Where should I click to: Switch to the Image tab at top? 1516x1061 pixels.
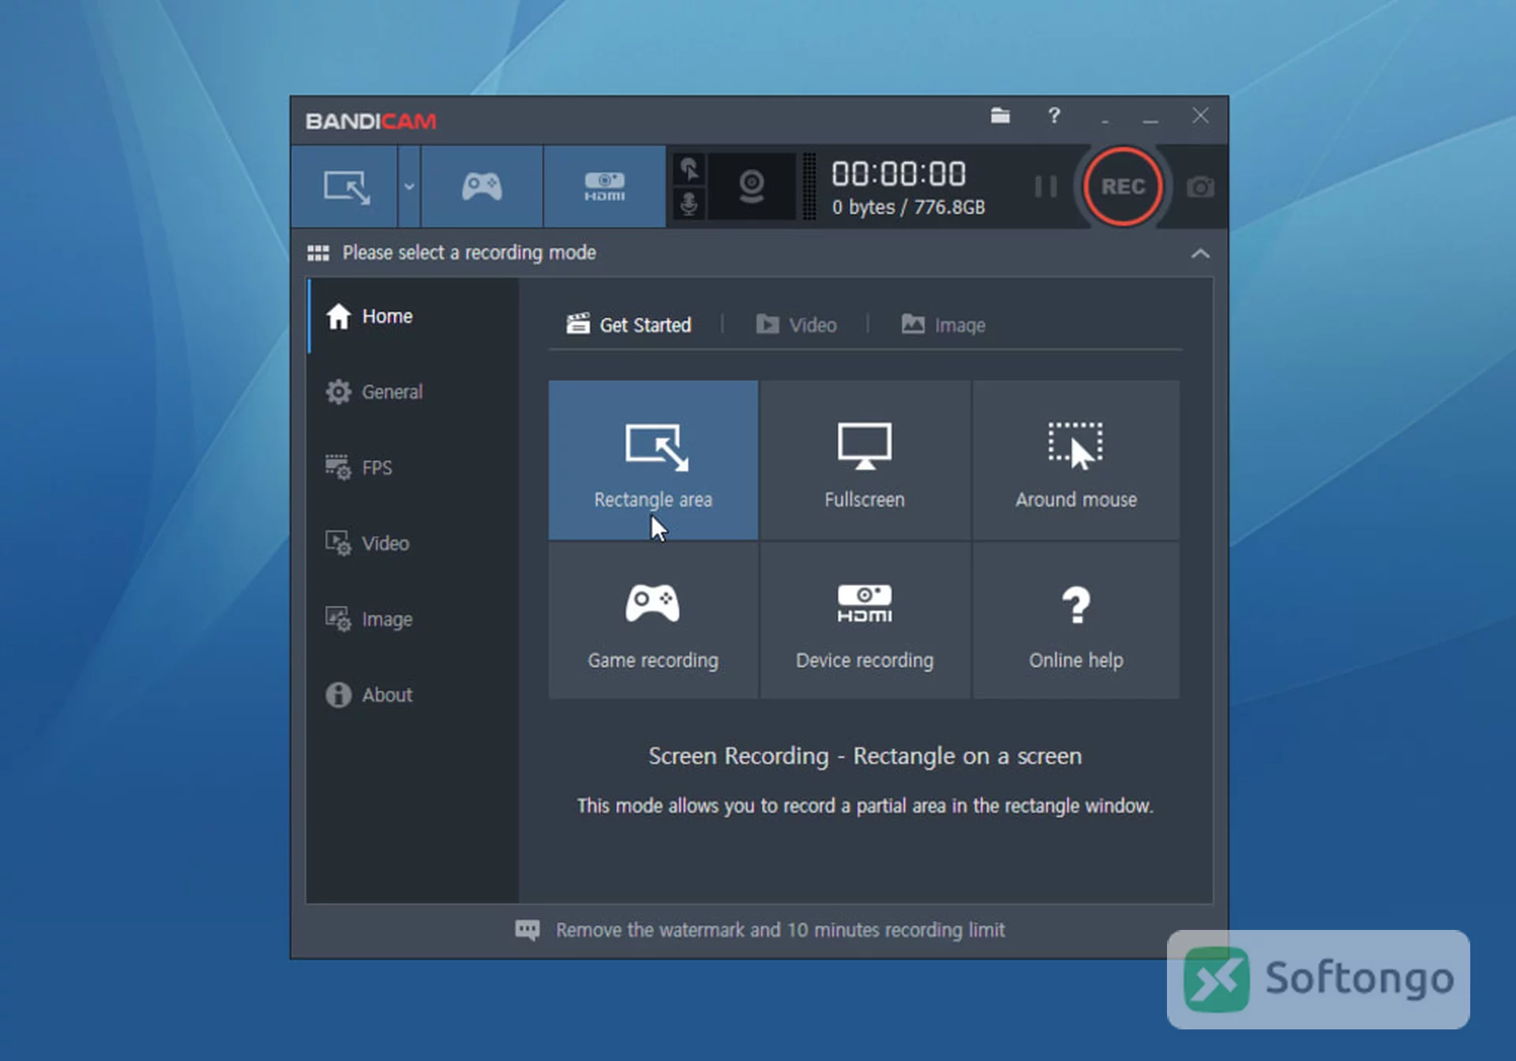[x=944, y=324]
